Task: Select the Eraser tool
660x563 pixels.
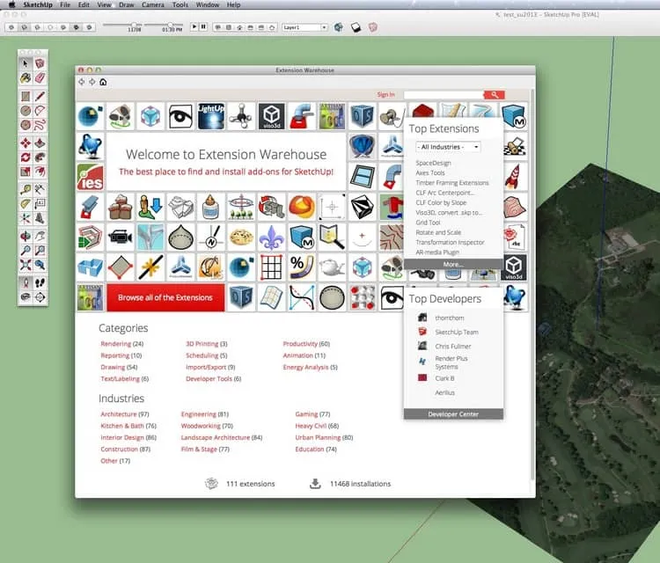Action: (x=40, y=77)
